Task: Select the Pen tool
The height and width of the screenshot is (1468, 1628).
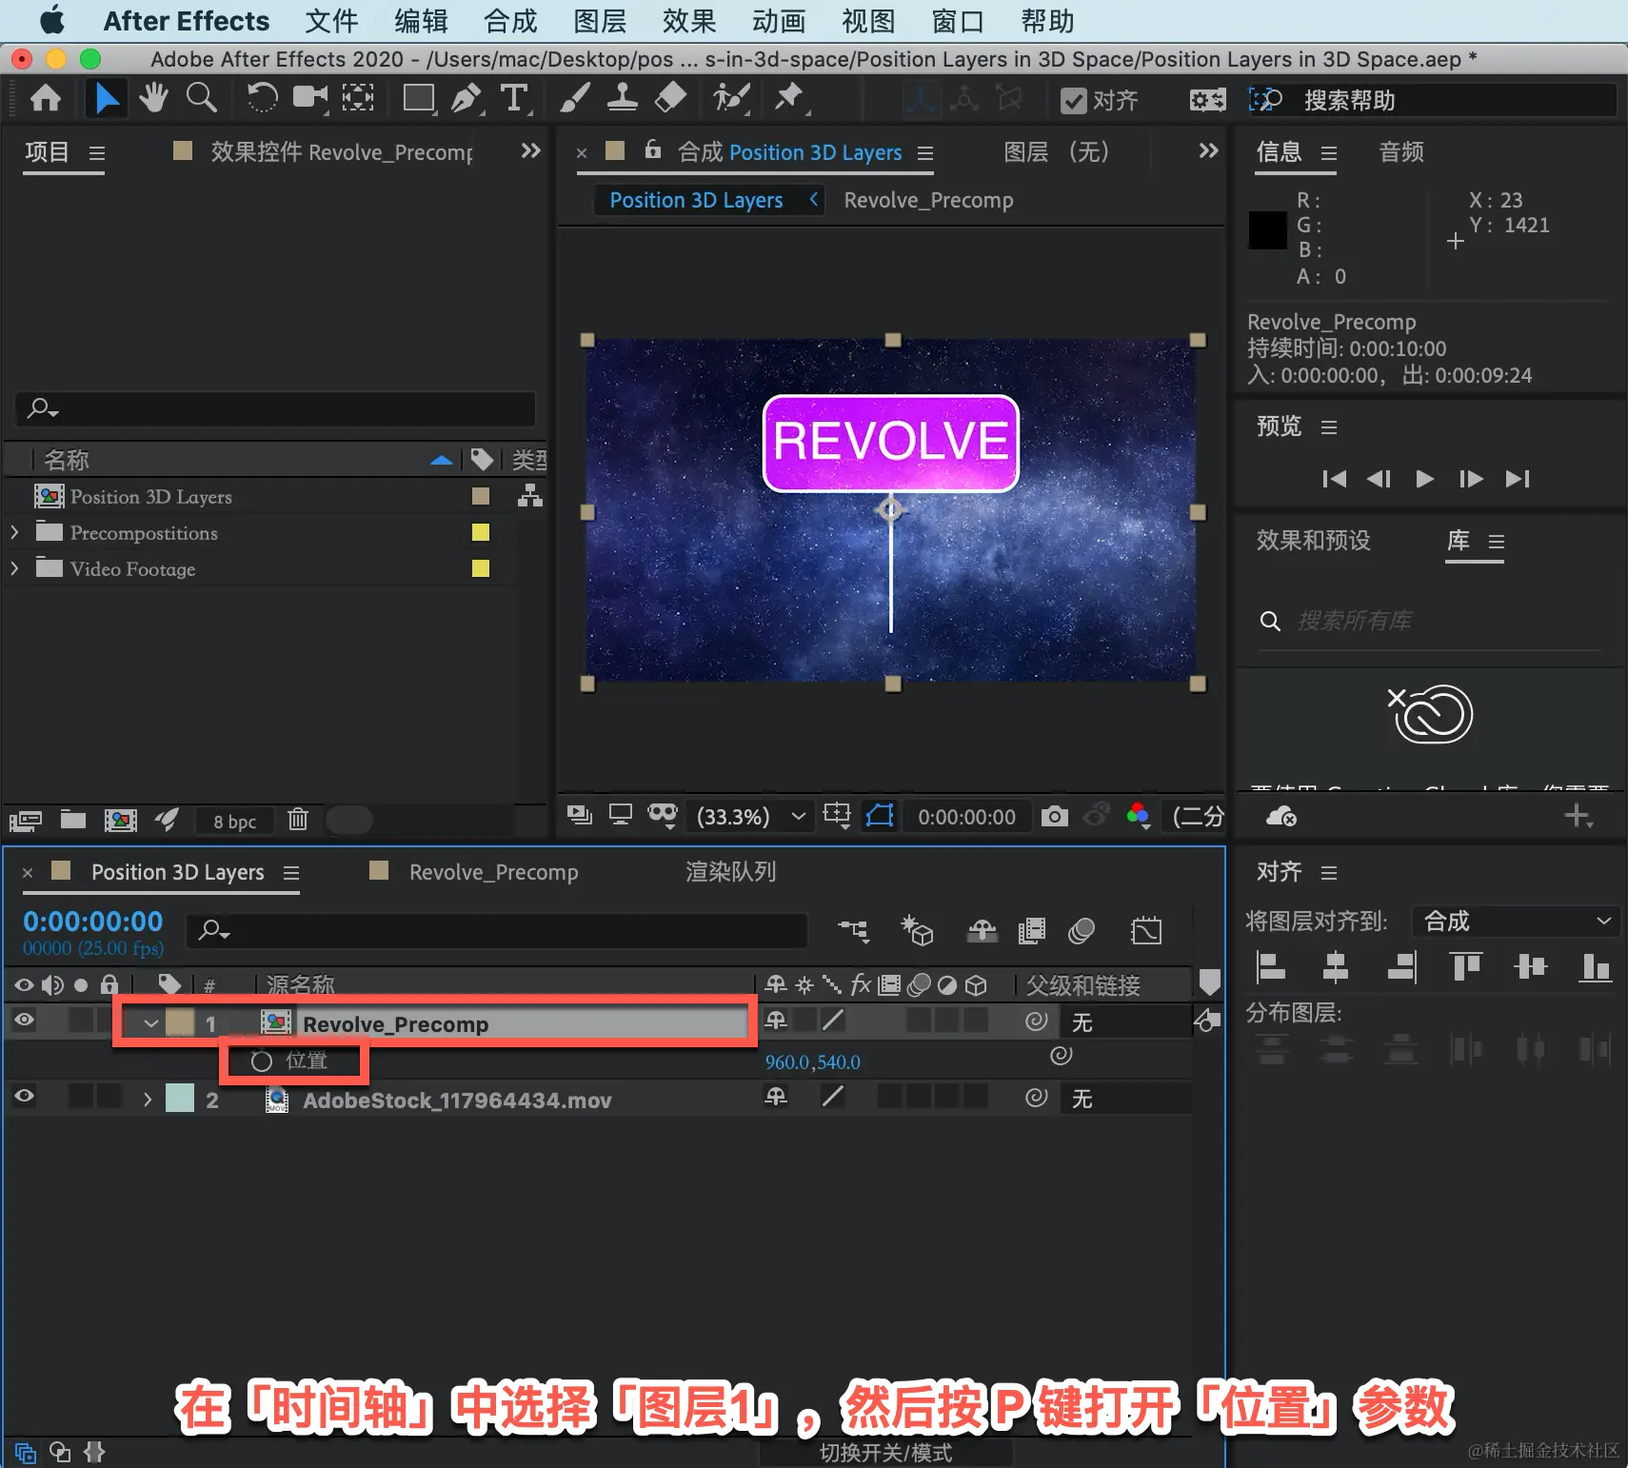Action: tap(467, 98)
